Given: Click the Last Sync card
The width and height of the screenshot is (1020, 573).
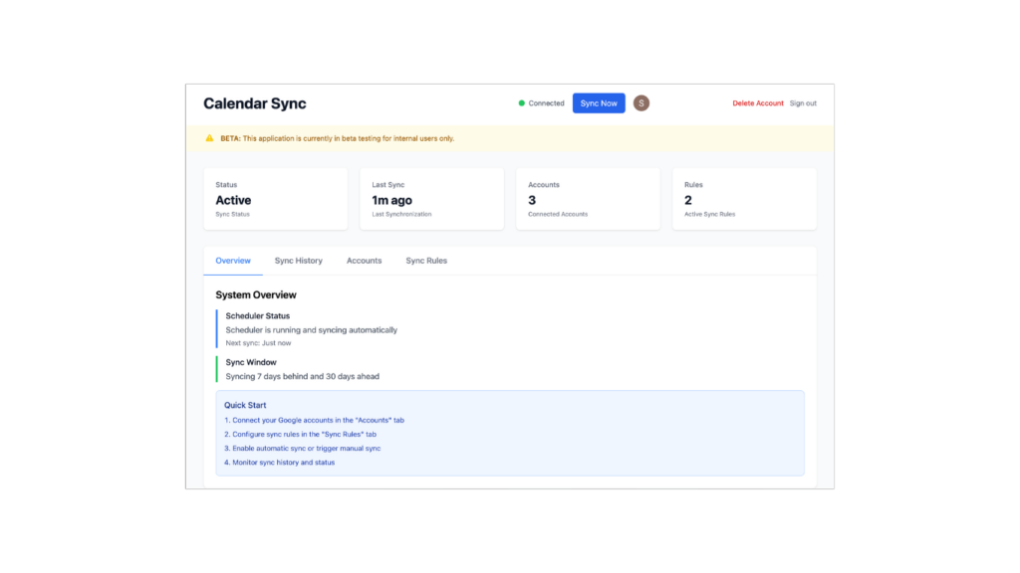Looking at the screenshot, I should click(x=431, y=199).
